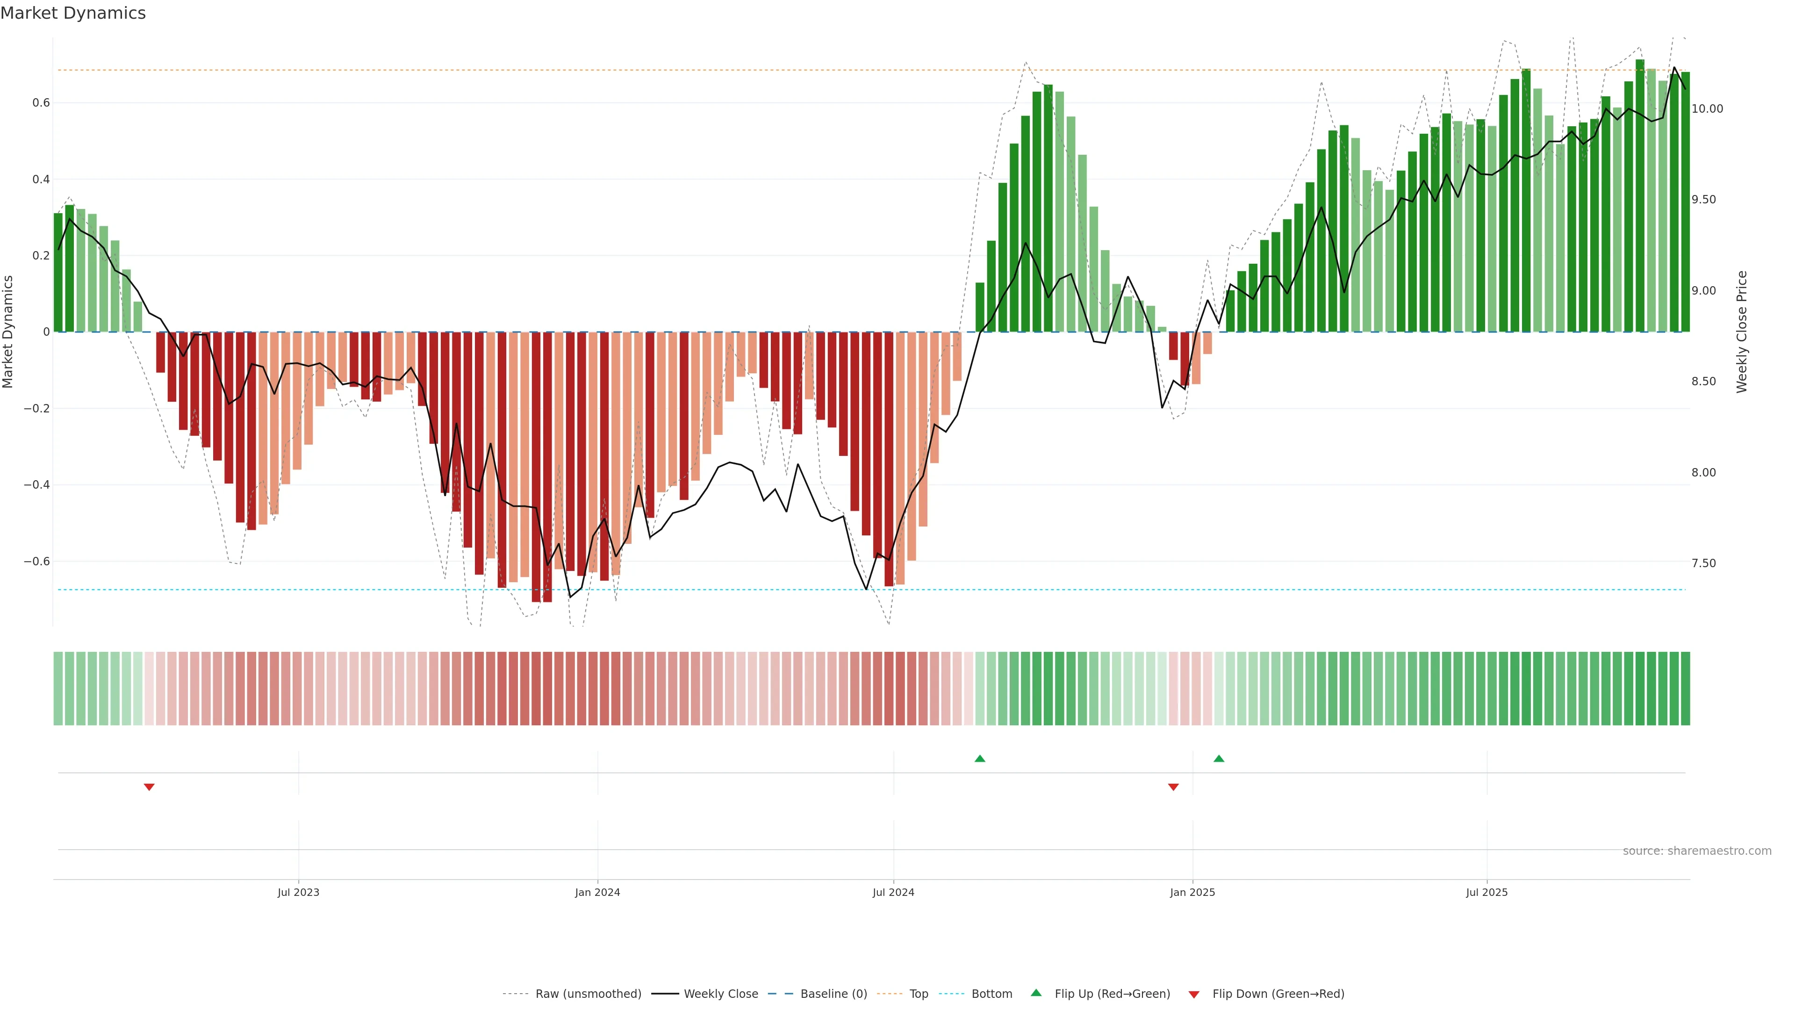
Task: Click the blue dashed Baseline sample in legend
Action: [781, 994]
